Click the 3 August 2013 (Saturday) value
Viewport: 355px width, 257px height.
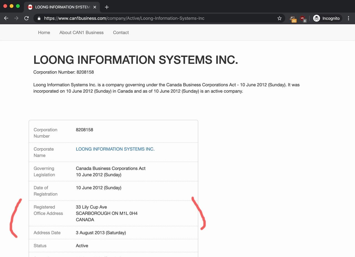tap(101, 233)
